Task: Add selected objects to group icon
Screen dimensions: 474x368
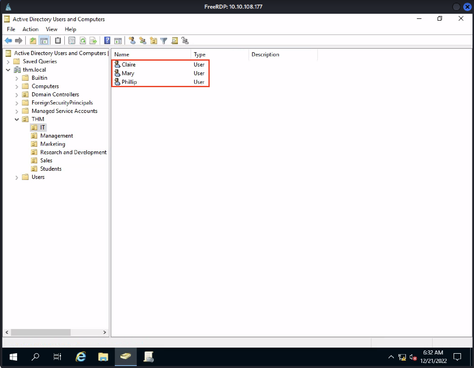Action: tap(185, 41)
